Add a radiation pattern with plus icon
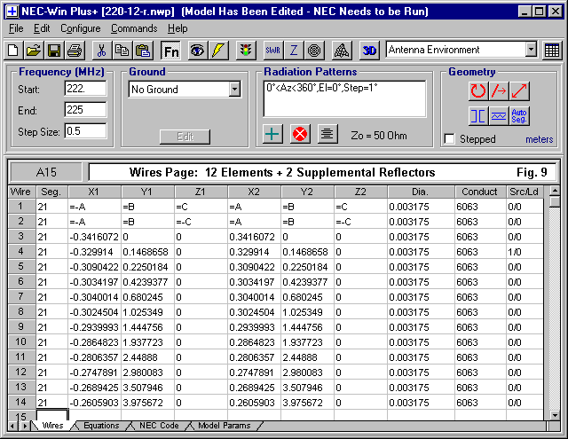The height and width of the screenshot is (439, 568). 273,134
